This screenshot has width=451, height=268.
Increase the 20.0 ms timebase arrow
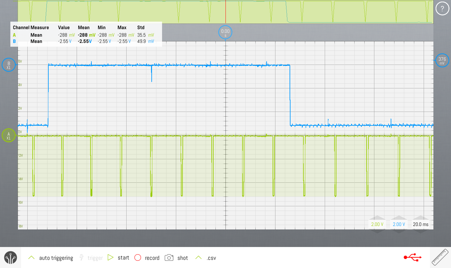pyautogui.click(x=421, y=218)
